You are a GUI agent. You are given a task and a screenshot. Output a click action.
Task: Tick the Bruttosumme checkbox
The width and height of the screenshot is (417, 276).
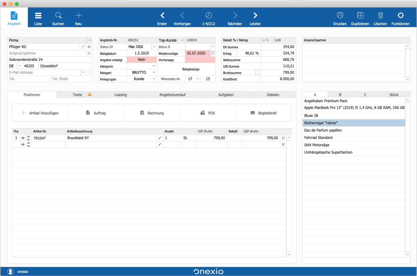[x=257, y=73]
